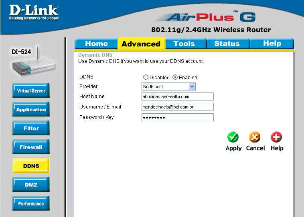Image resolution: width=304 pixels, height=217 pixels.
Task: Select the DDNS sidebar button
Action: pyautogui.click(x=31, y=165)
